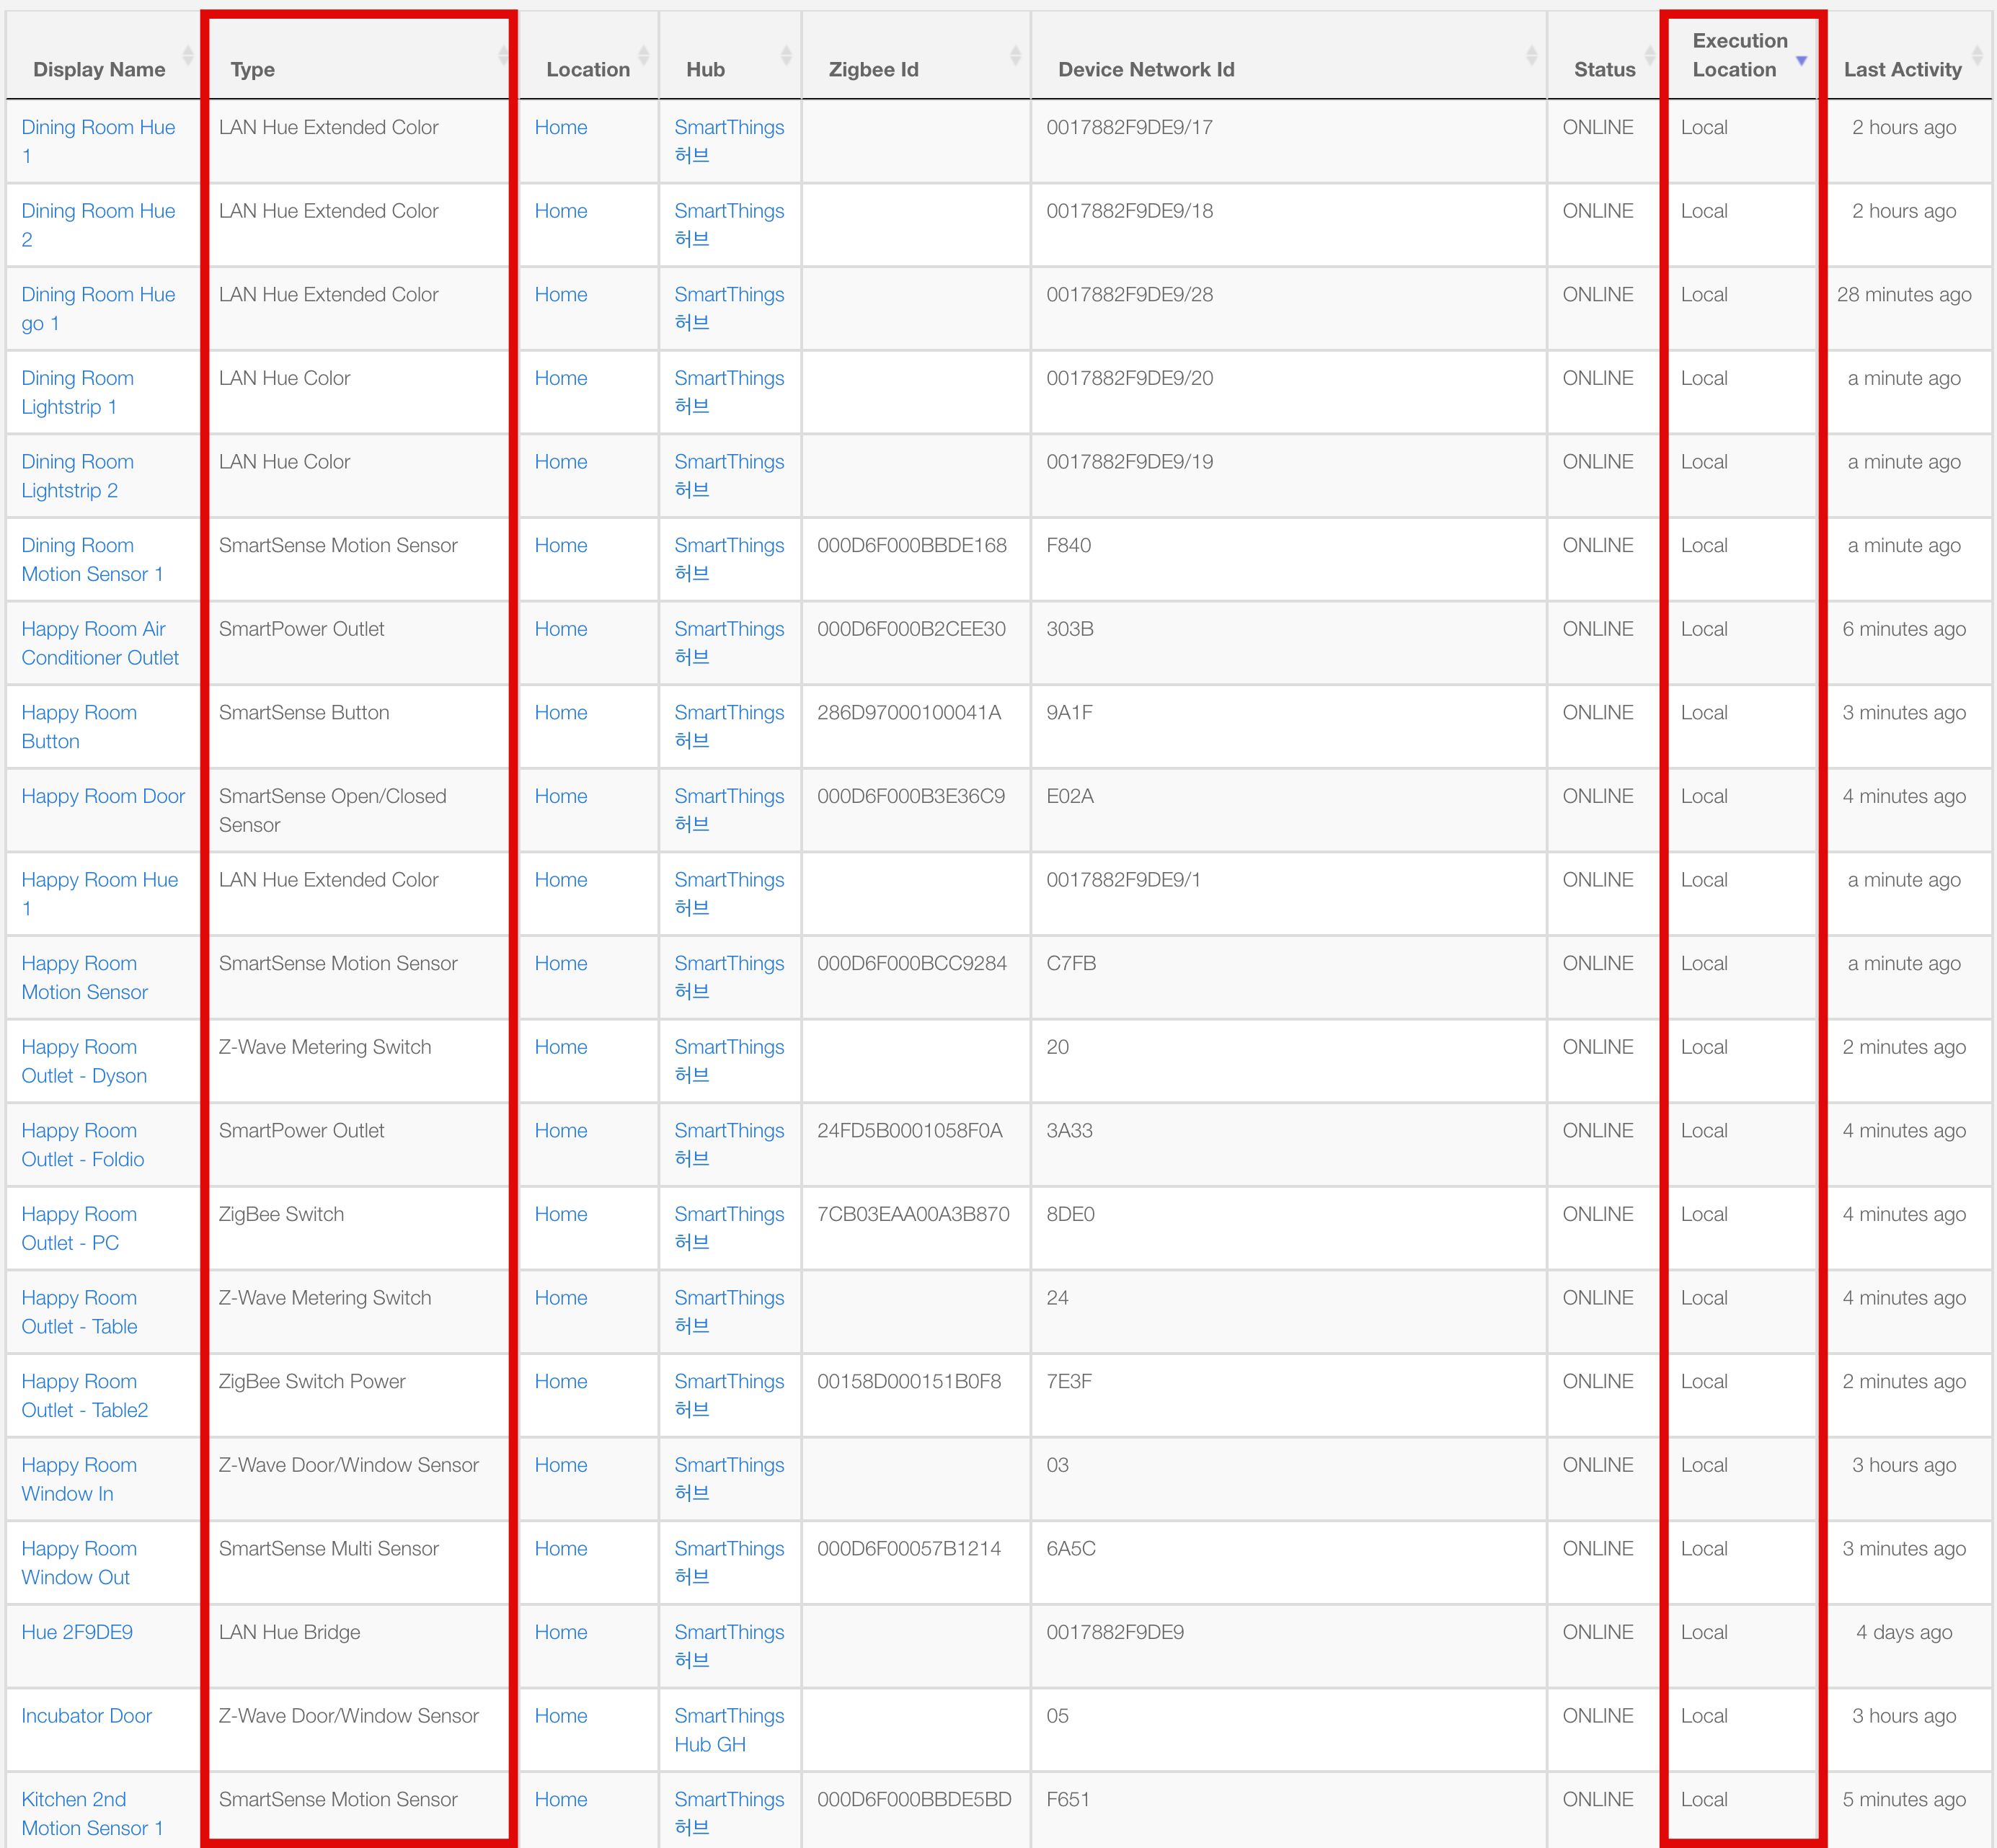
Task: Click sort arrows on Location column
Action: click(x=643, y=56)
